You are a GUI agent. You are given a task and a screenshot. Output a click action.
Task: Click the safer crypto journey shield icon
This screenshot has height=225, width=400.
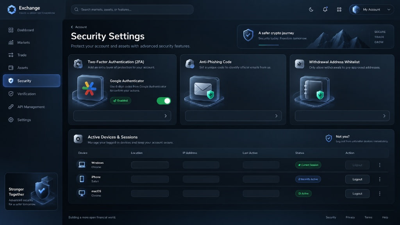[248, 35]
